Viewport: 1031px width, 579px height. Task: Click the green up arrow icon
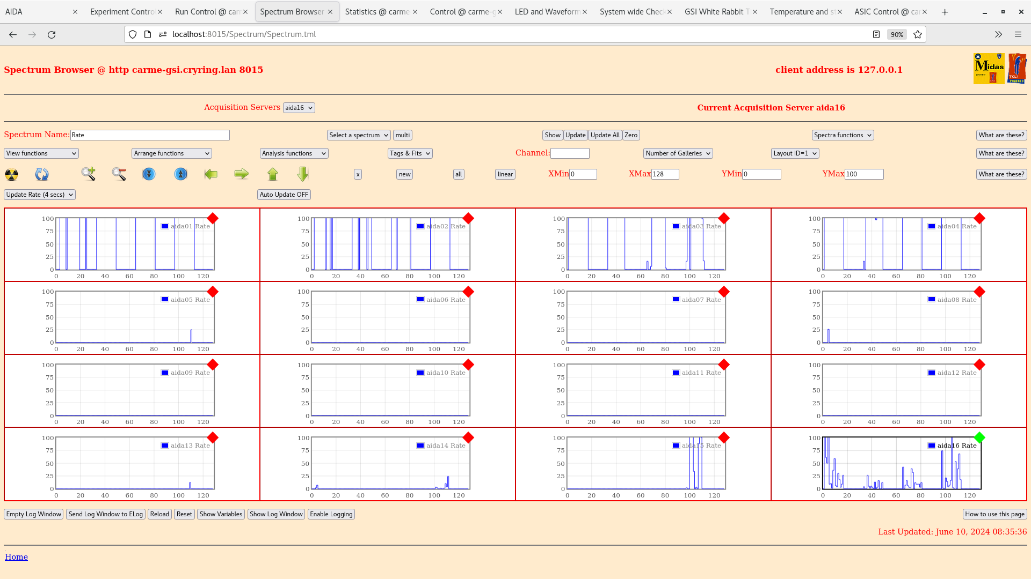pyautogui.click(x=273, y=174)
